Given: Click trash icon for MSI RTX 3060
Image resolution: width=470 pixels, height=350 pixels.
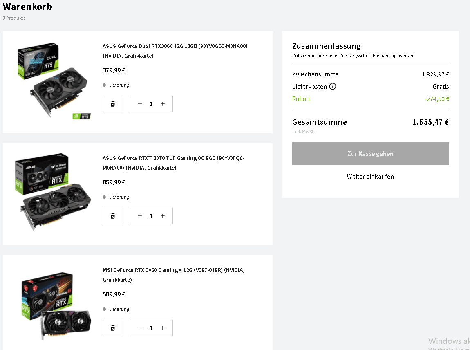Looking at the screenshot, I should tap(113, 328).
